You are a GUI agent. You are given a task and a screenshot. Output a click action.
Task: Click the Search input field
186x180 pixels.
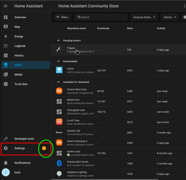[100, 17]
